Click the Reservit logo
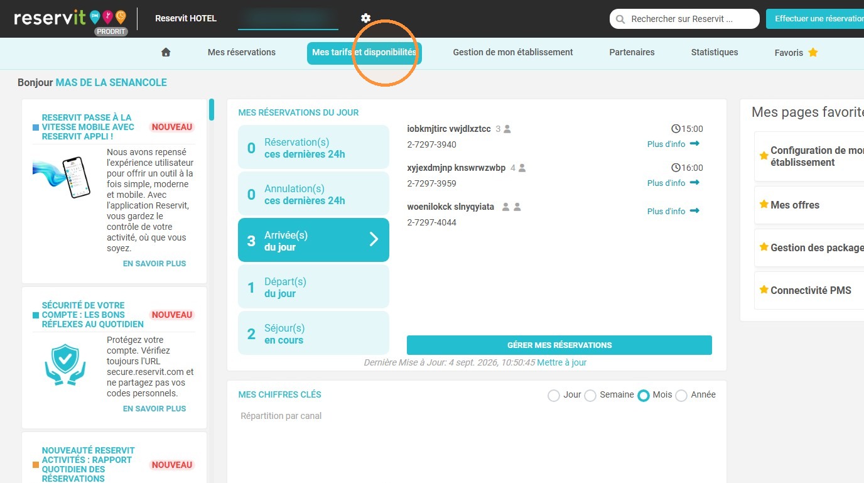Viewport: 864px width, 483px height. tap(70, 19)
